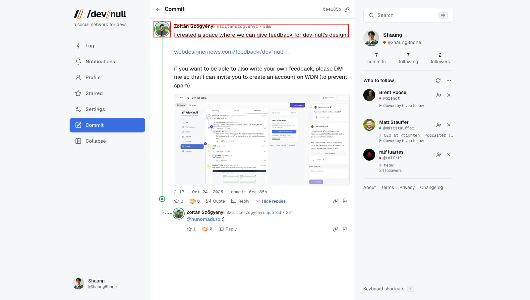Dismiss Matt Stauffer suggestion
Image resolution: width=530 pixels, height=300 pixels.
point(449,125)
